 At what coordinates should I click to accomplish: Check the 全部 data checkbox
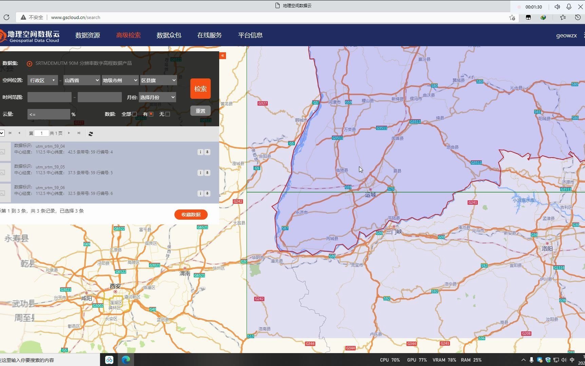pyautogui.click(x=135, y=114)
